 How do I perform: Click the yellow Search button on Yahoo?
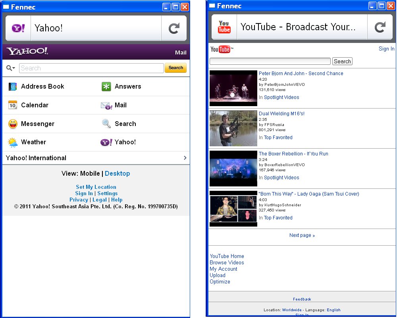[x=176, y=68]
